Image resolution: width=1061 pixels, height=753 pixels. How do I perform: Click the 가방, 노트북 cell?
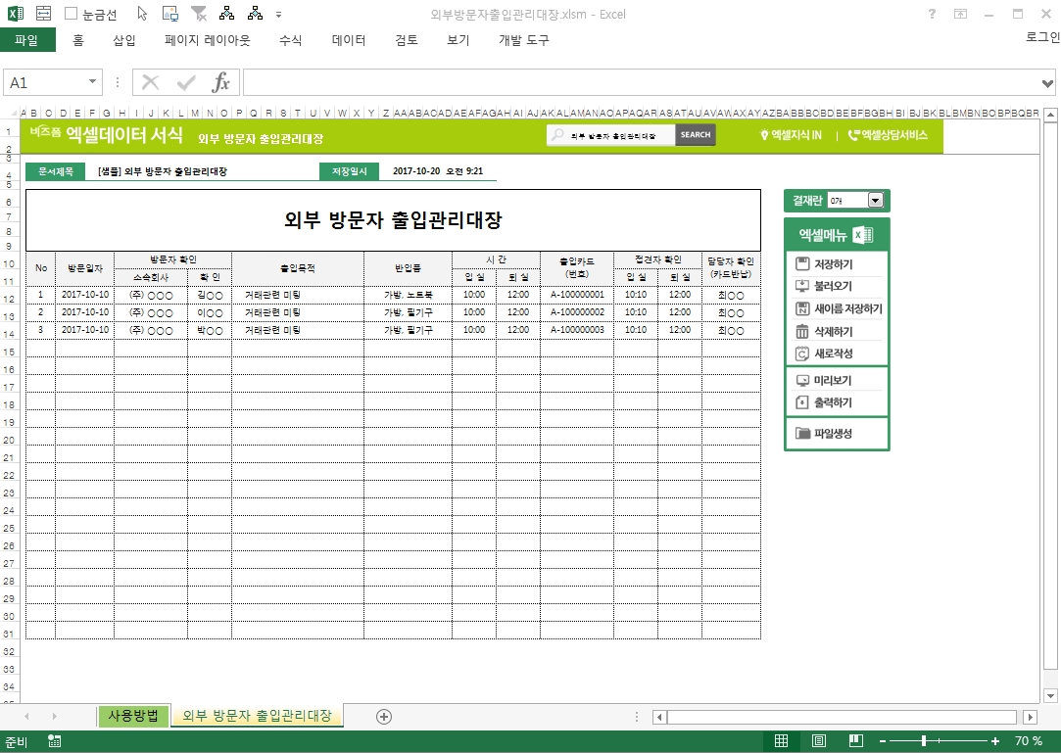point(408,295)
